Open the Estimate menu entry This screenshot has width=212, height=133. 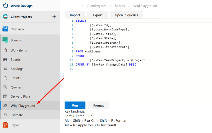click(17, 115)
